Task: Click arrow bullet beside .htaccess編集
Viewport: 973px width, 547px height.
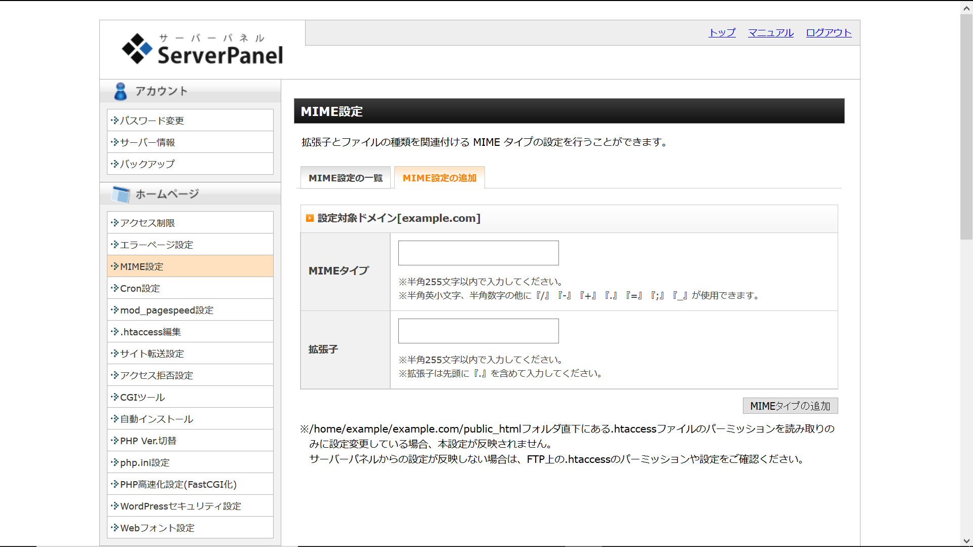Action: point(115,332)
